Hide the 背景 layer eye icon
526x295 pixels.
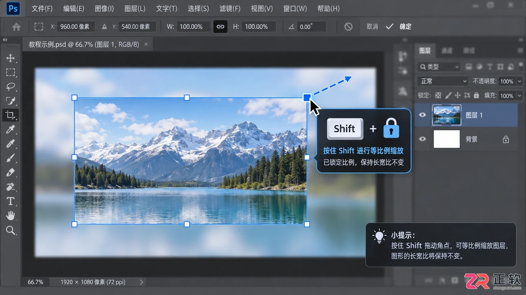pyautogui.click(x=423, y=139)
